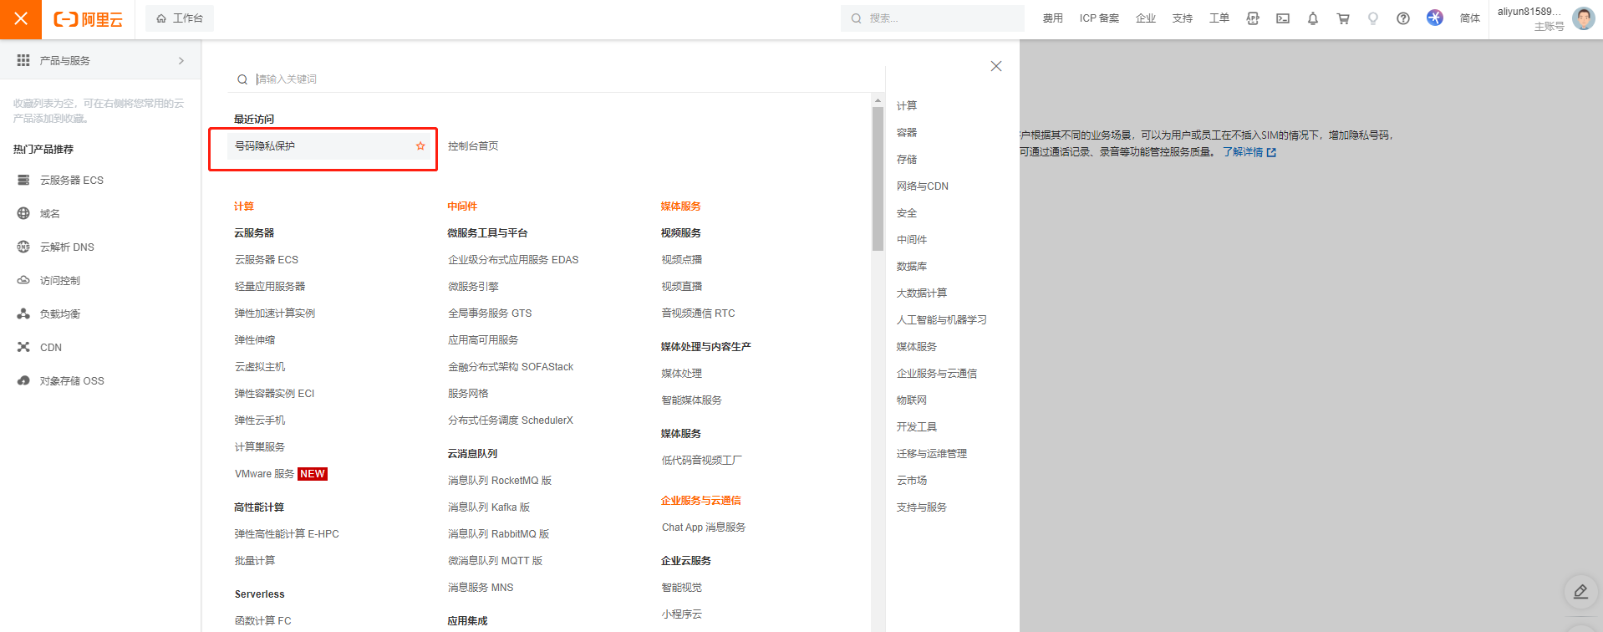Click the product list scrollbar thumb
The width and height of the screenshot is (1603, 632).
(x=878, y=178)
